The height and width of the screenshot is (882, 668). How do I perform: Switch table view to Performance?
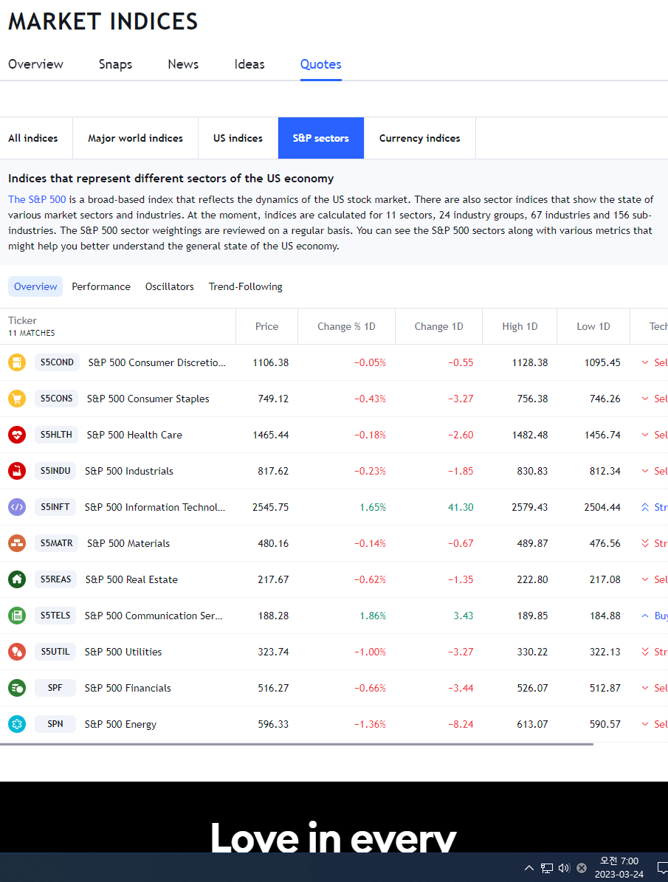pos(101,286)
